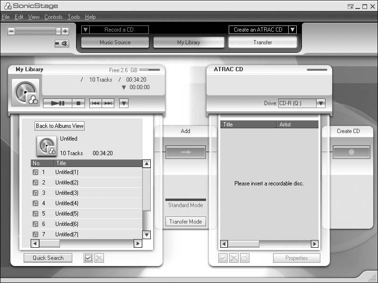Click the ATRAC CD horizontal scrollbar thumb

point(243,244)
